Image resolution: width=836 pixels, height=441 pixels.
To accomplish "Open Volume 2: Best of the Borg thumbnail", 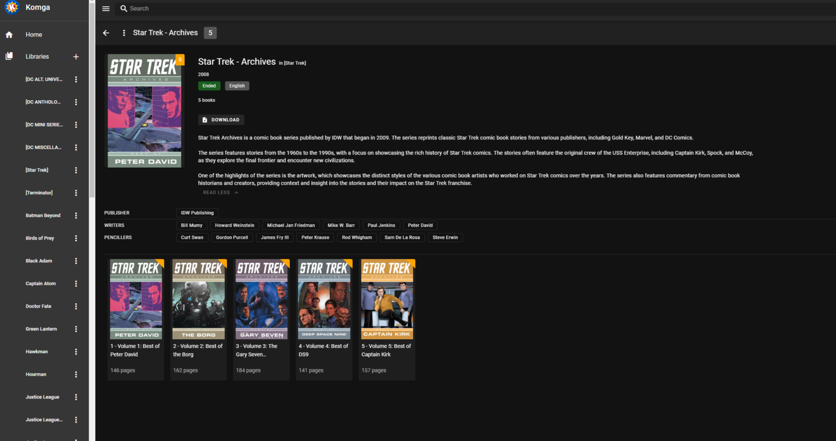I will point(199,299).
